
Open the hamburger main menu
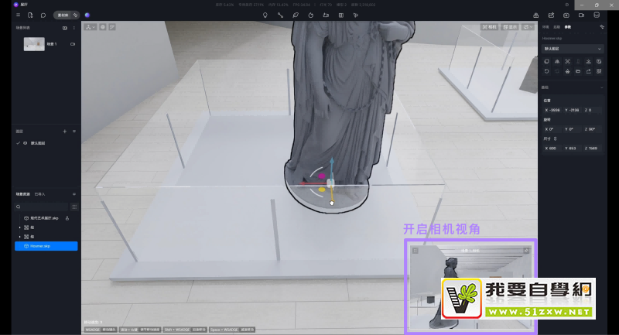point(19,15)
